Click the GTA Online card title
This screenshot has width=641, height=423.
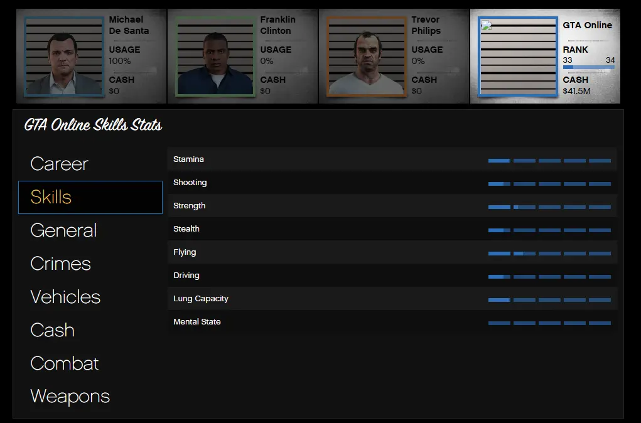pyautogui.click(x=588, y=25)
